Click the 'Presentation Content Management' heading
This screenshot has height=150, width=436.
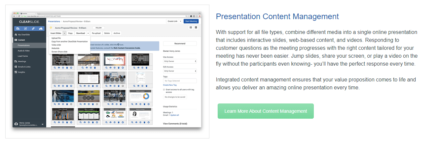coord(277,16)
